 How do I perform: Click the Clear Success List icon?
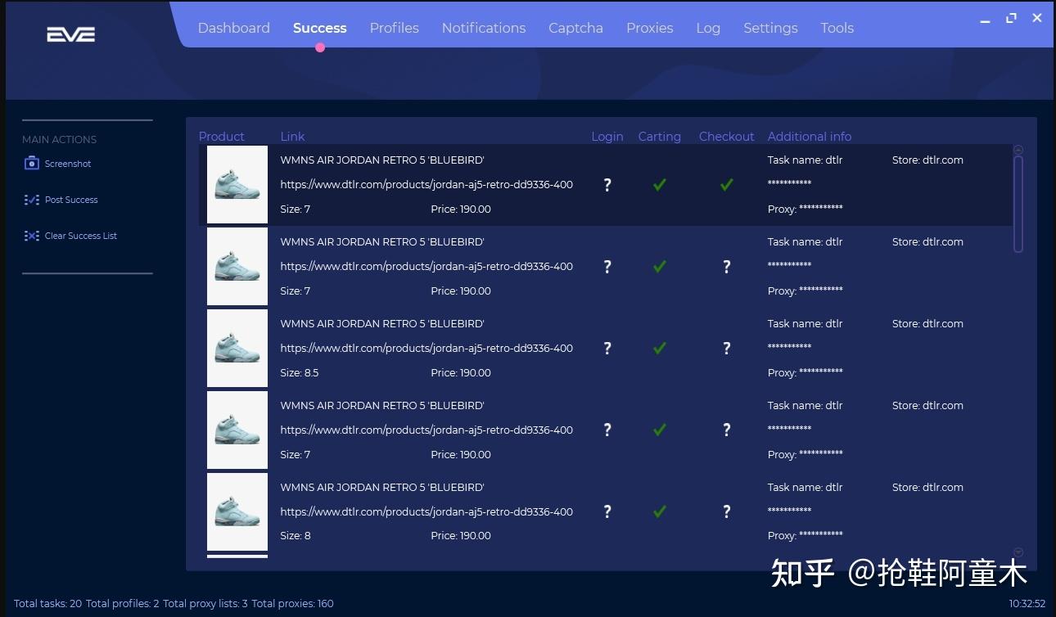pos(32,236)
